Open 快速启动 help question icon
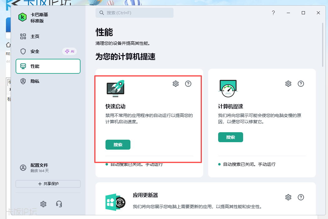Viewport: 328px width, 219px height. [188, 84]
